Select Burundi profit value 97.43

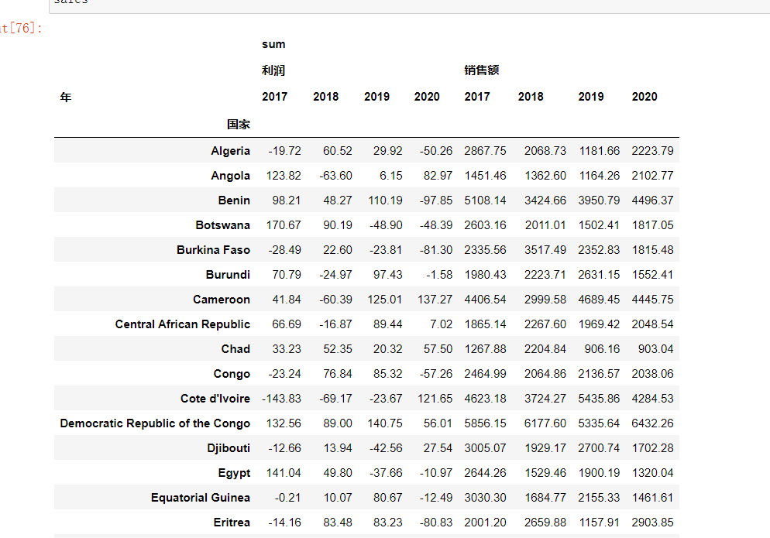387,275
